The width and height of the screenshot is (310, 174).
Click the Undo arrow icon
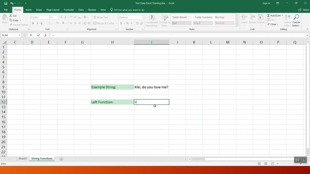point(12,3)
